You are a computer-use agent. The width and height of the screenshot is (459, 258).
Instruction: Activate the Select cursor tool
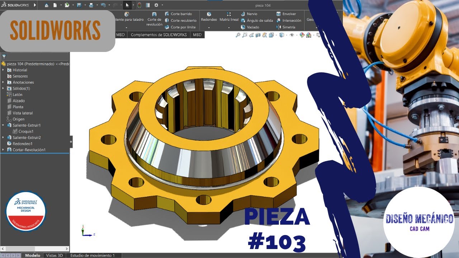point(127,5)
